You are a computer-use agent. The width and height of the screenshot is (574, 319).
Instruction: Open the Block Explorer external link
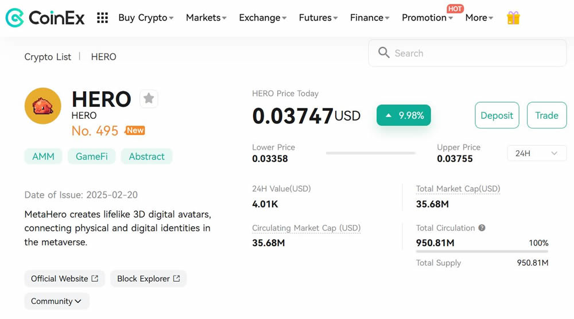148,279
